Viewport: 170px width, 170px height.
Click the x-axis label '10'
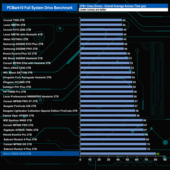(90, 160)
